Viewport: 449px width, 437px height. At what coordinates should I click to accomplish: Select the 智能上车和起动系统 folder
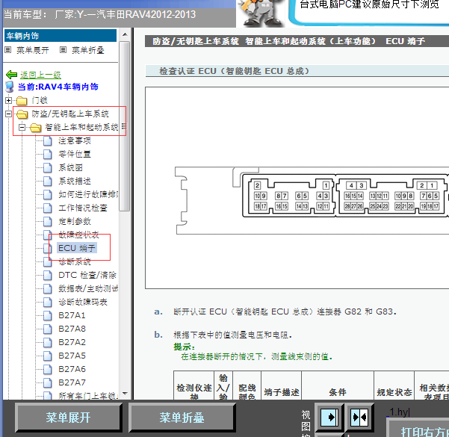[x=81, y=128]
